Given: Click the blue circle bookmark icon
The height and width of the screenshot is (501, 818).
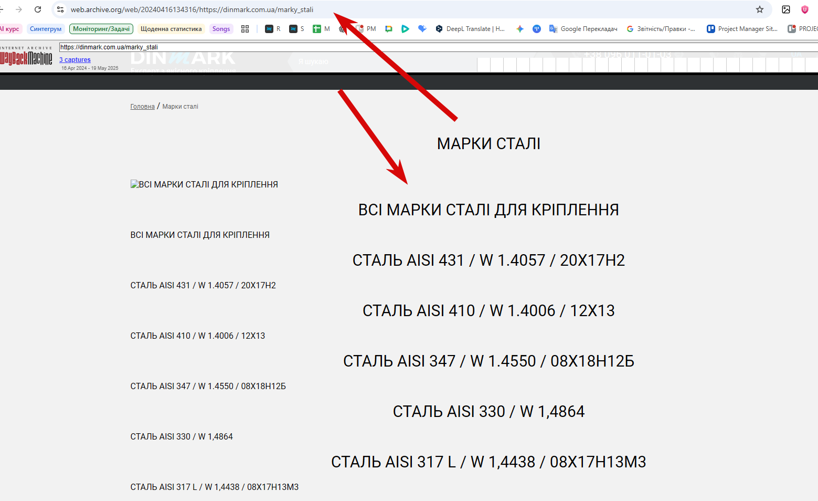Looking at the screenshot, I should coord(537,29).
